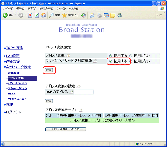167x147 pixels.
Task: Open Favorites (お気に入り) star button
Action: point(70,15)
